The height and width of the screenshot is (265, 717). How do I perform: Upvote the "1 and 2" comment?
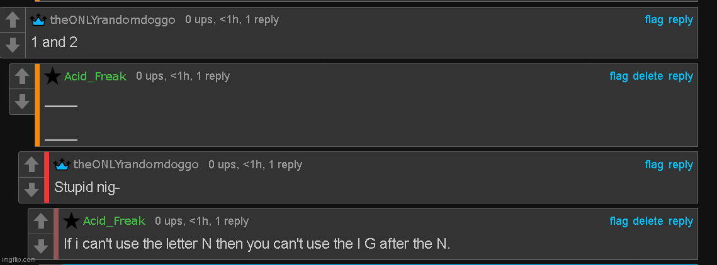[12, 21]
